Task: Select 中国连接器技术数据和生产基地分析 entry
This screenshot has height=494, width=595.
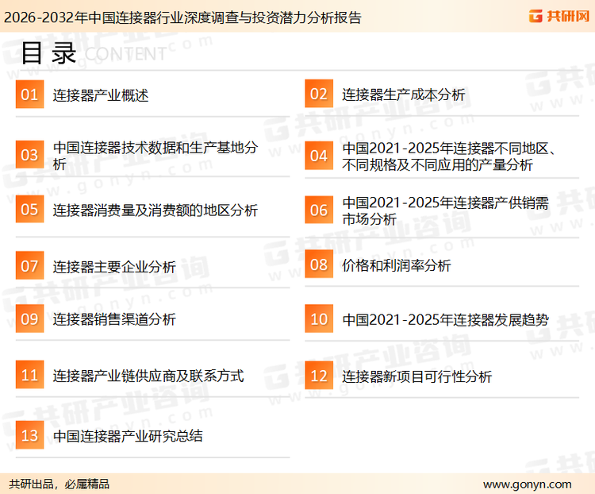Action: [155, 156]
